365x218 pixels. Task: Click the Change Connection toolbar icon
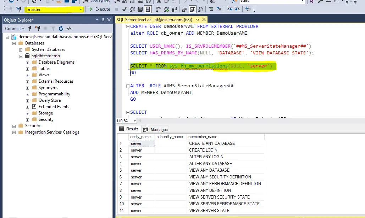(19, 9)
